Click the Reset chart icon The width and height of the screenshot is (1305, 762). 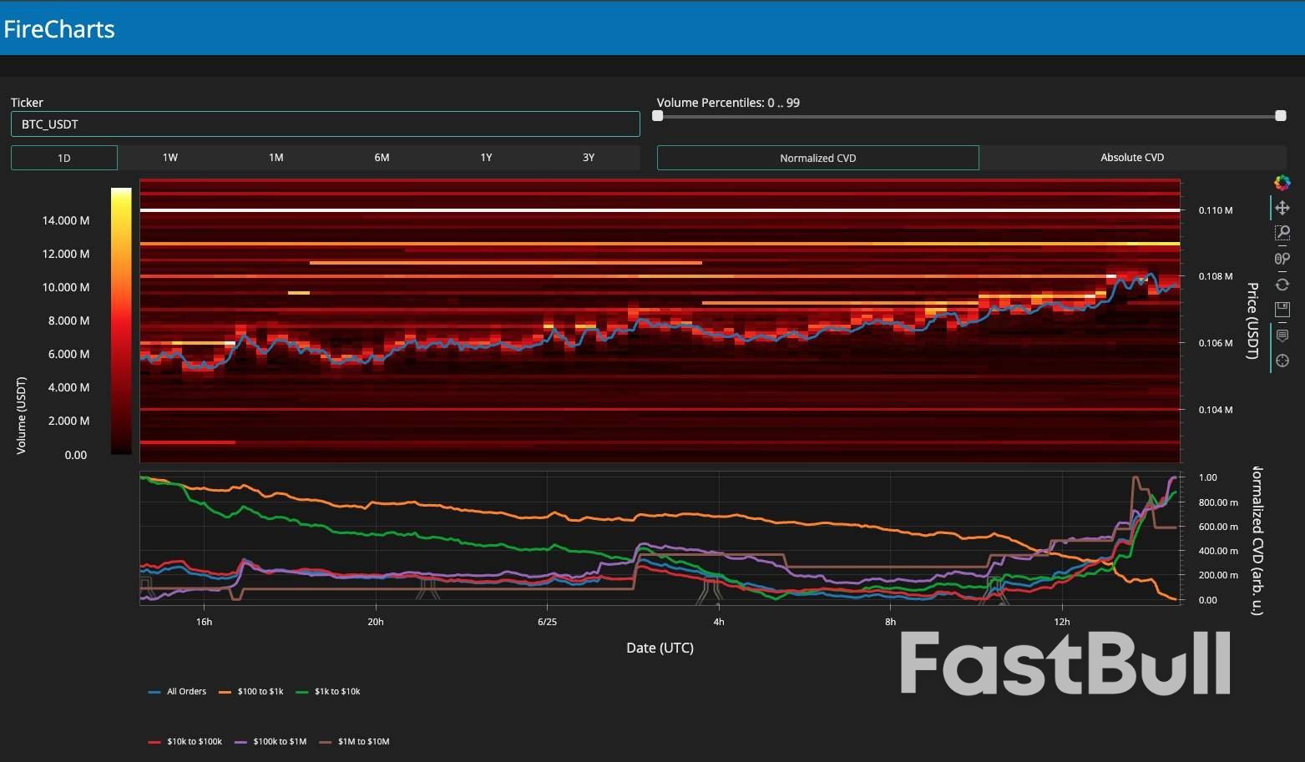click(1282, 285)
